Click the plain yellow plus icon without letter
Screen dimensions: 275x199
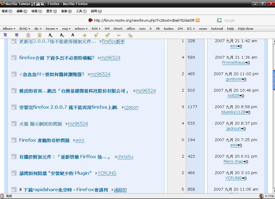(x=85, y=35)
